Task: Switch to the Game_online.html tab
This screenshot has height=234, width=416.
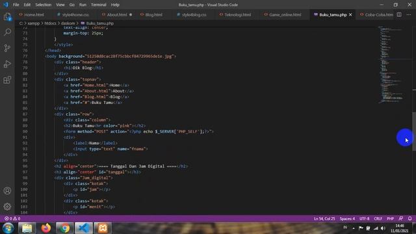Action: (x=285, y=14)
